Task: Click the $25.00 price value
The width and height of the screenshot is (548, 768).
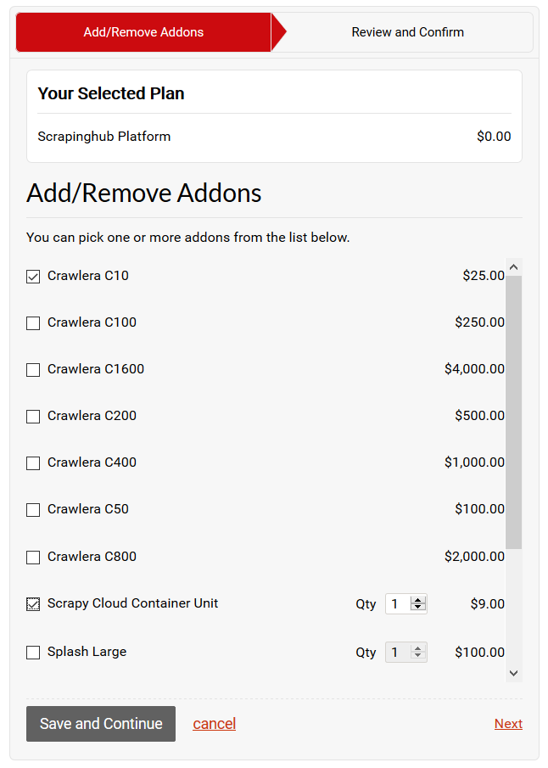Action: [x=484, y=276]
